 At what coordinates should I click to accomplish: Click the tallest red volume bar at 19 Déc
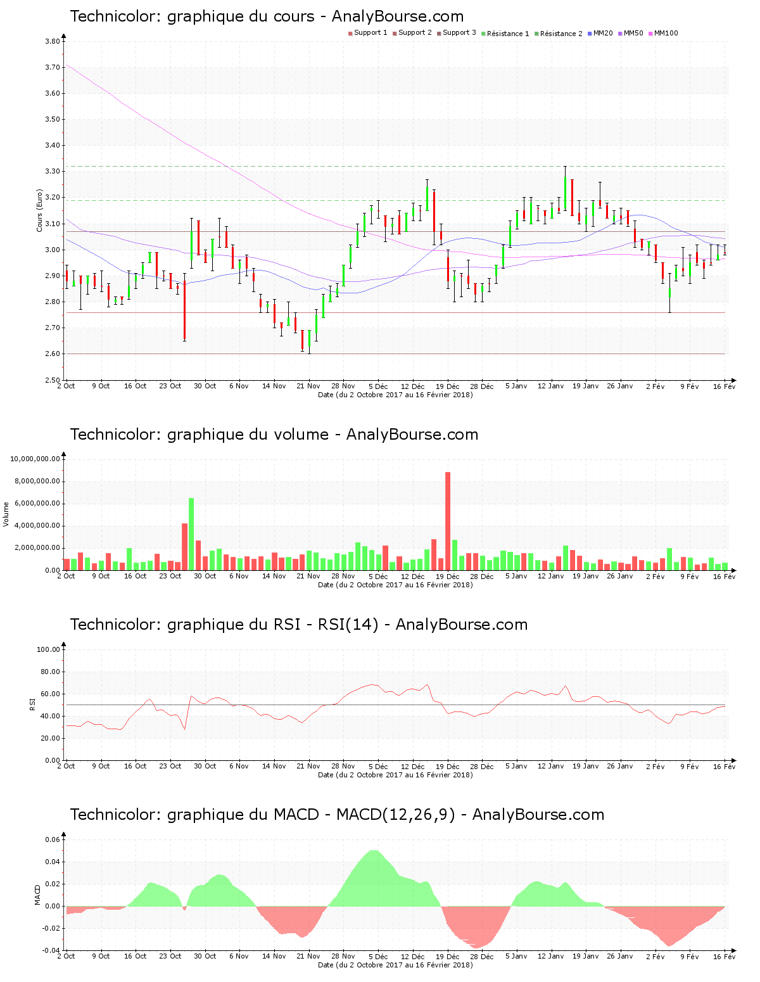pos(448,521)
